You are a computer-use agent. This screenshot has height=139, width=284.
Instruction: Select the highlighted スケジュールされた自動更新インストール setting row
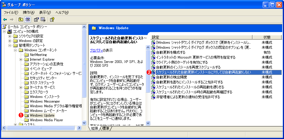(216, 72)
